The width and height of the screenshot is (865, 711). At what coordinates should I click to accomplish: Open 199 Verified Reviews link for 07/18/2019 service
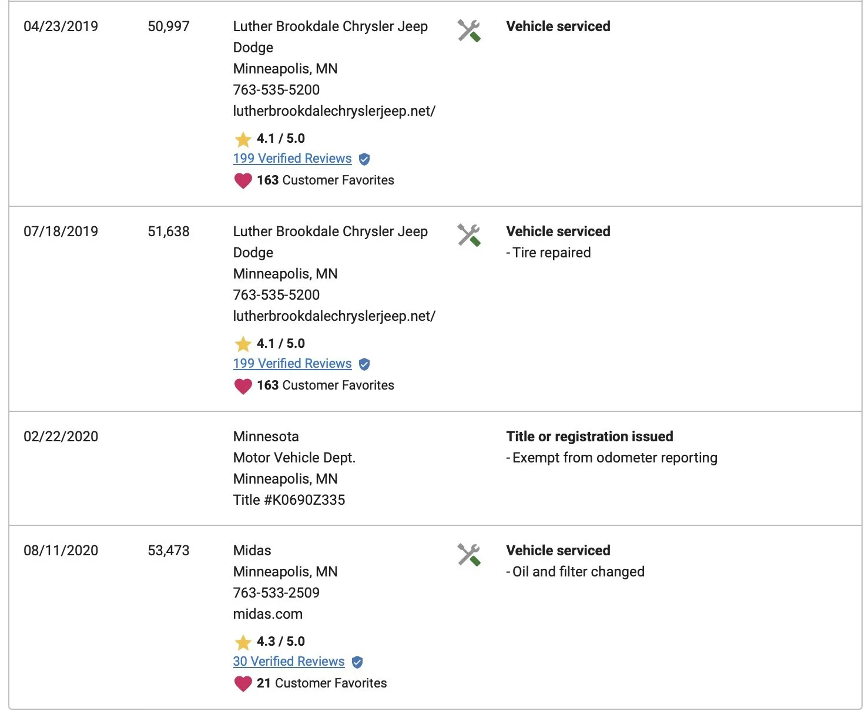pyautogui.click(x=292, y=364)
